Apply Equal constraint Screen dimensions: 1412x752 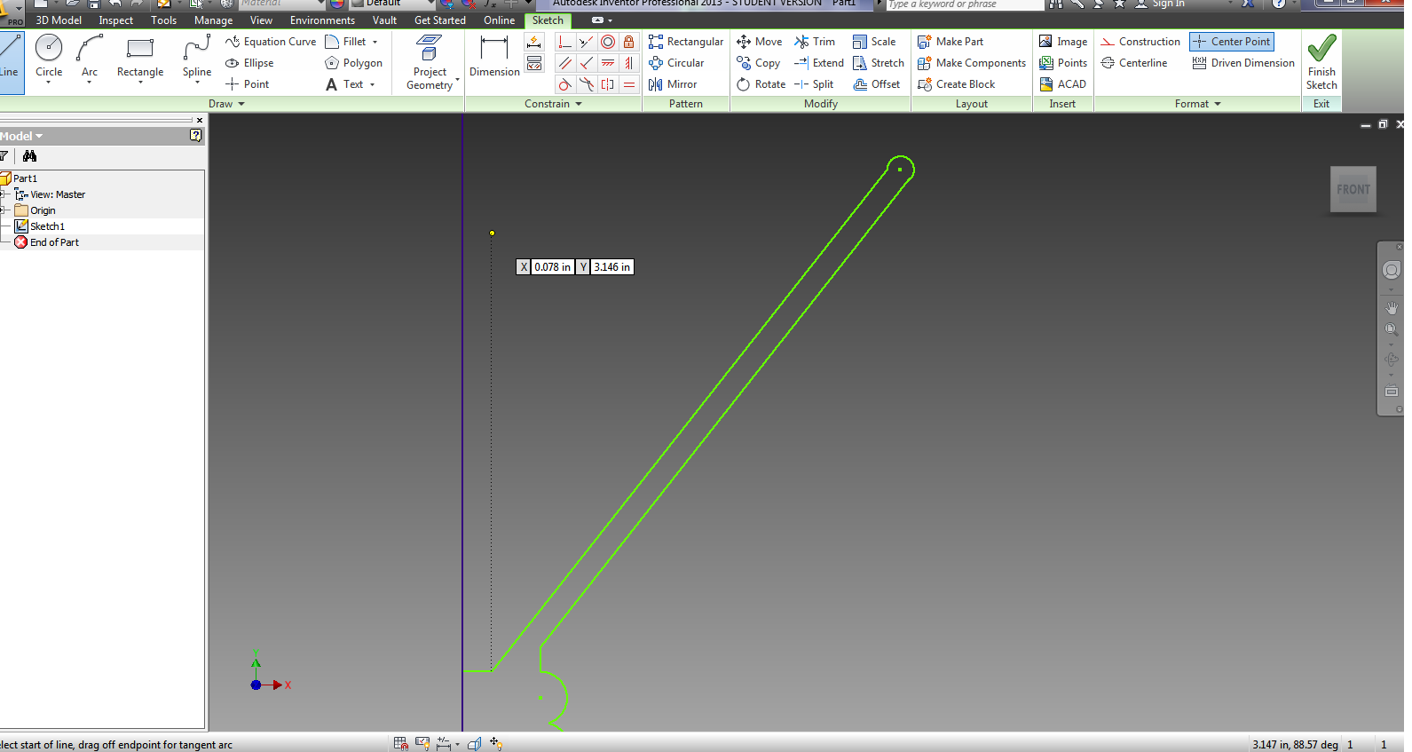click(629, 84)
